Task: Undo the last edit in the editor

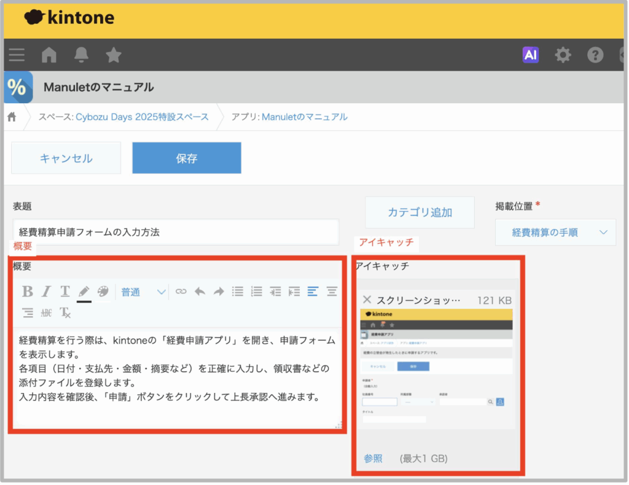Action: [x=200, y=292]
